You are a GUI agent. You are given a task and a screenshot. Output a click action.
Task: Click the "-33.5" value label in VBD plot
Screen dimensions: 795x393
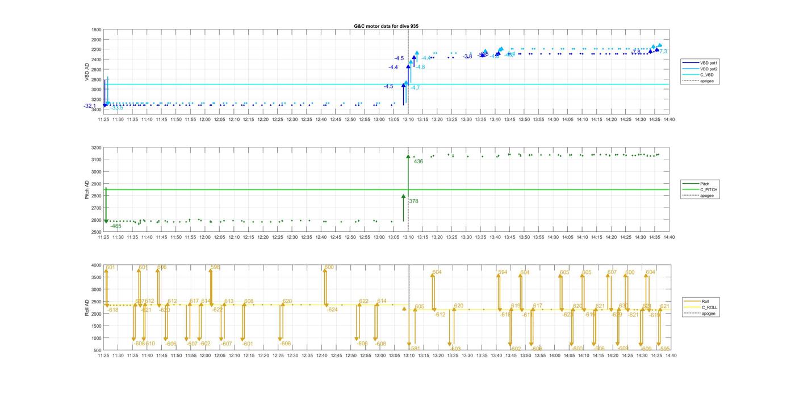(116, 108)
